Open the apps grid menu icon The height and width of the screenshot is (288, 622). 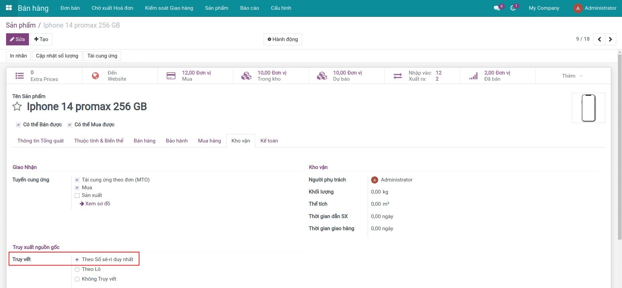tap(9, 8)
